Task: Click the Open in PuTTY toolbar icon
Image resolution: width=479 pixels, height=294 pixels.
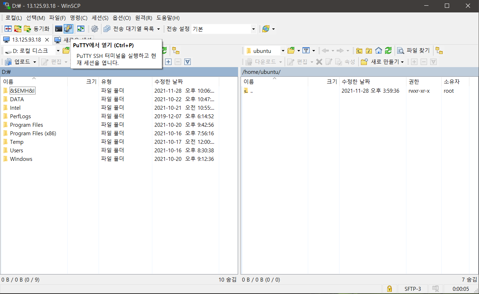Action: pyautogui.click(x=68, y=29)
